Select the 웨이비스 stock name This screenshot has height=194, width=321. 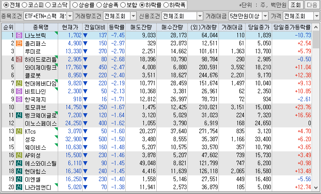pyautogui.click(x=35, y=147)
